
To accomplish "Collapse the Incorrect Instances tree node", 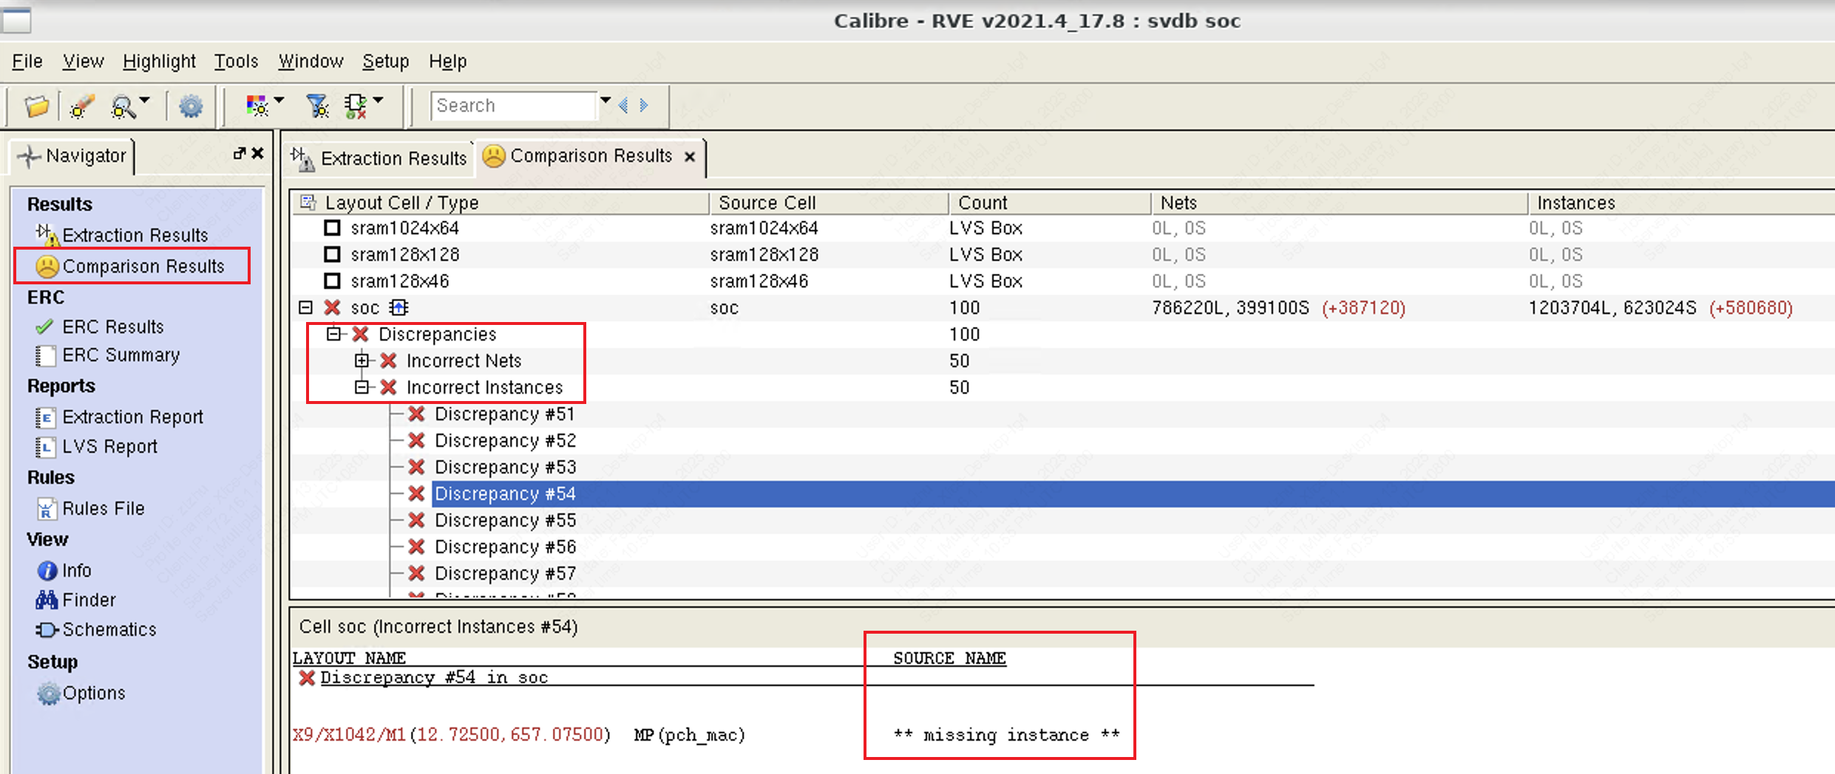I will tap(362, 388).
